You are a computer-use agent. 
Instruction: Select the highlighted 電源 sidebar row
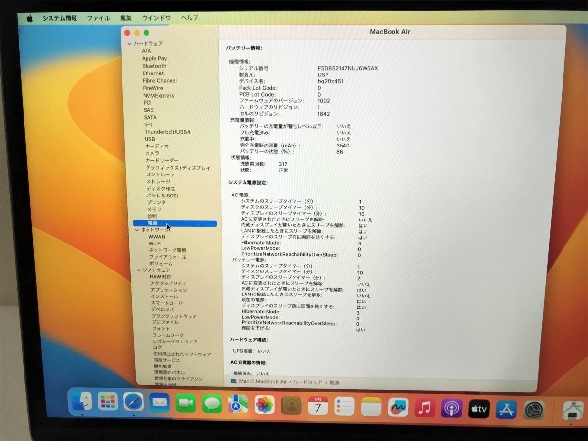(174, 223)
